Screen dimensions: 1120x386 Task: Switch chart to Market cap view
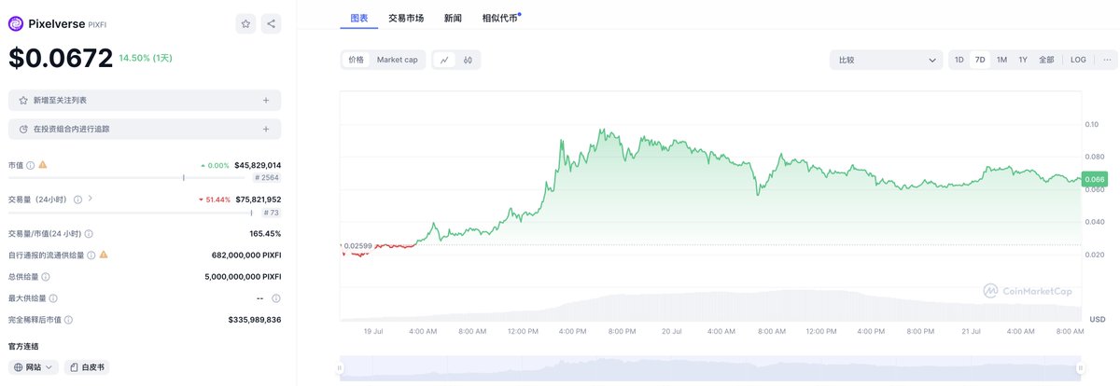tap(397, 60)
